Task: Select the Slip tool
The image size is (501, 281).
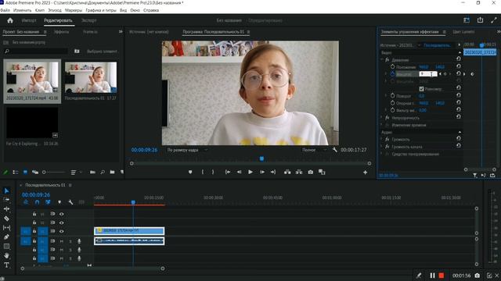Action: point(6,228)
